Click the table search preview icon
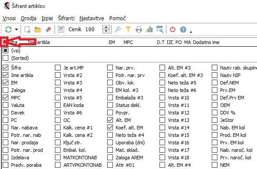257x169 pixels. [159, 29]
